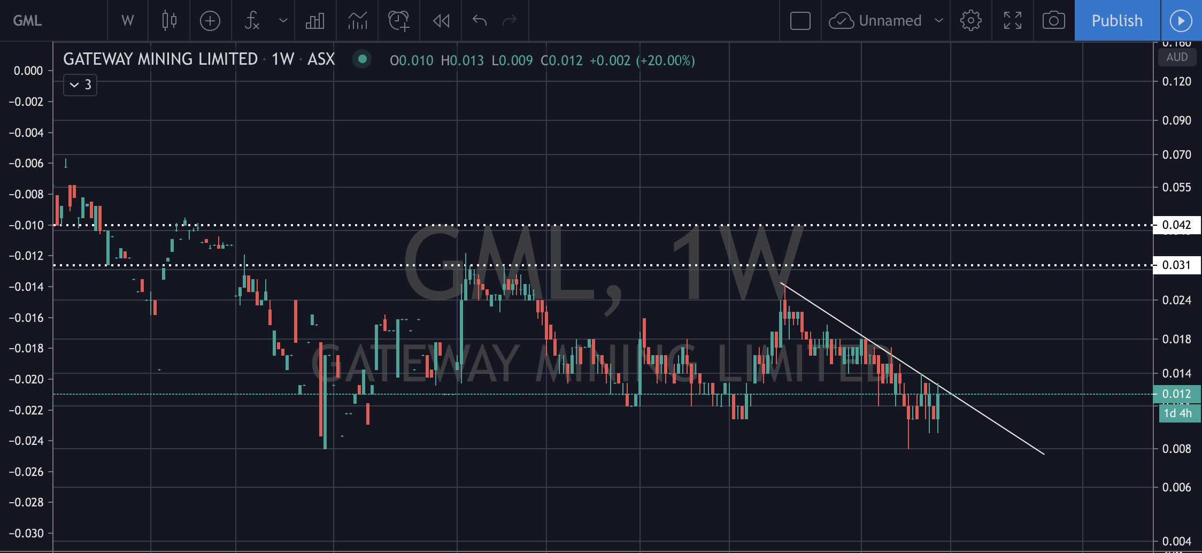
Task: Click the 1d 4h countdown label
Action: [1178, 413]
